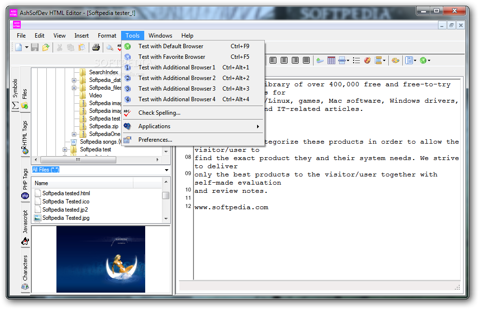This screenshot has height=309, width=479.
Task: Click the green globe browser preview icon
Action: click(x=423, y=60)
